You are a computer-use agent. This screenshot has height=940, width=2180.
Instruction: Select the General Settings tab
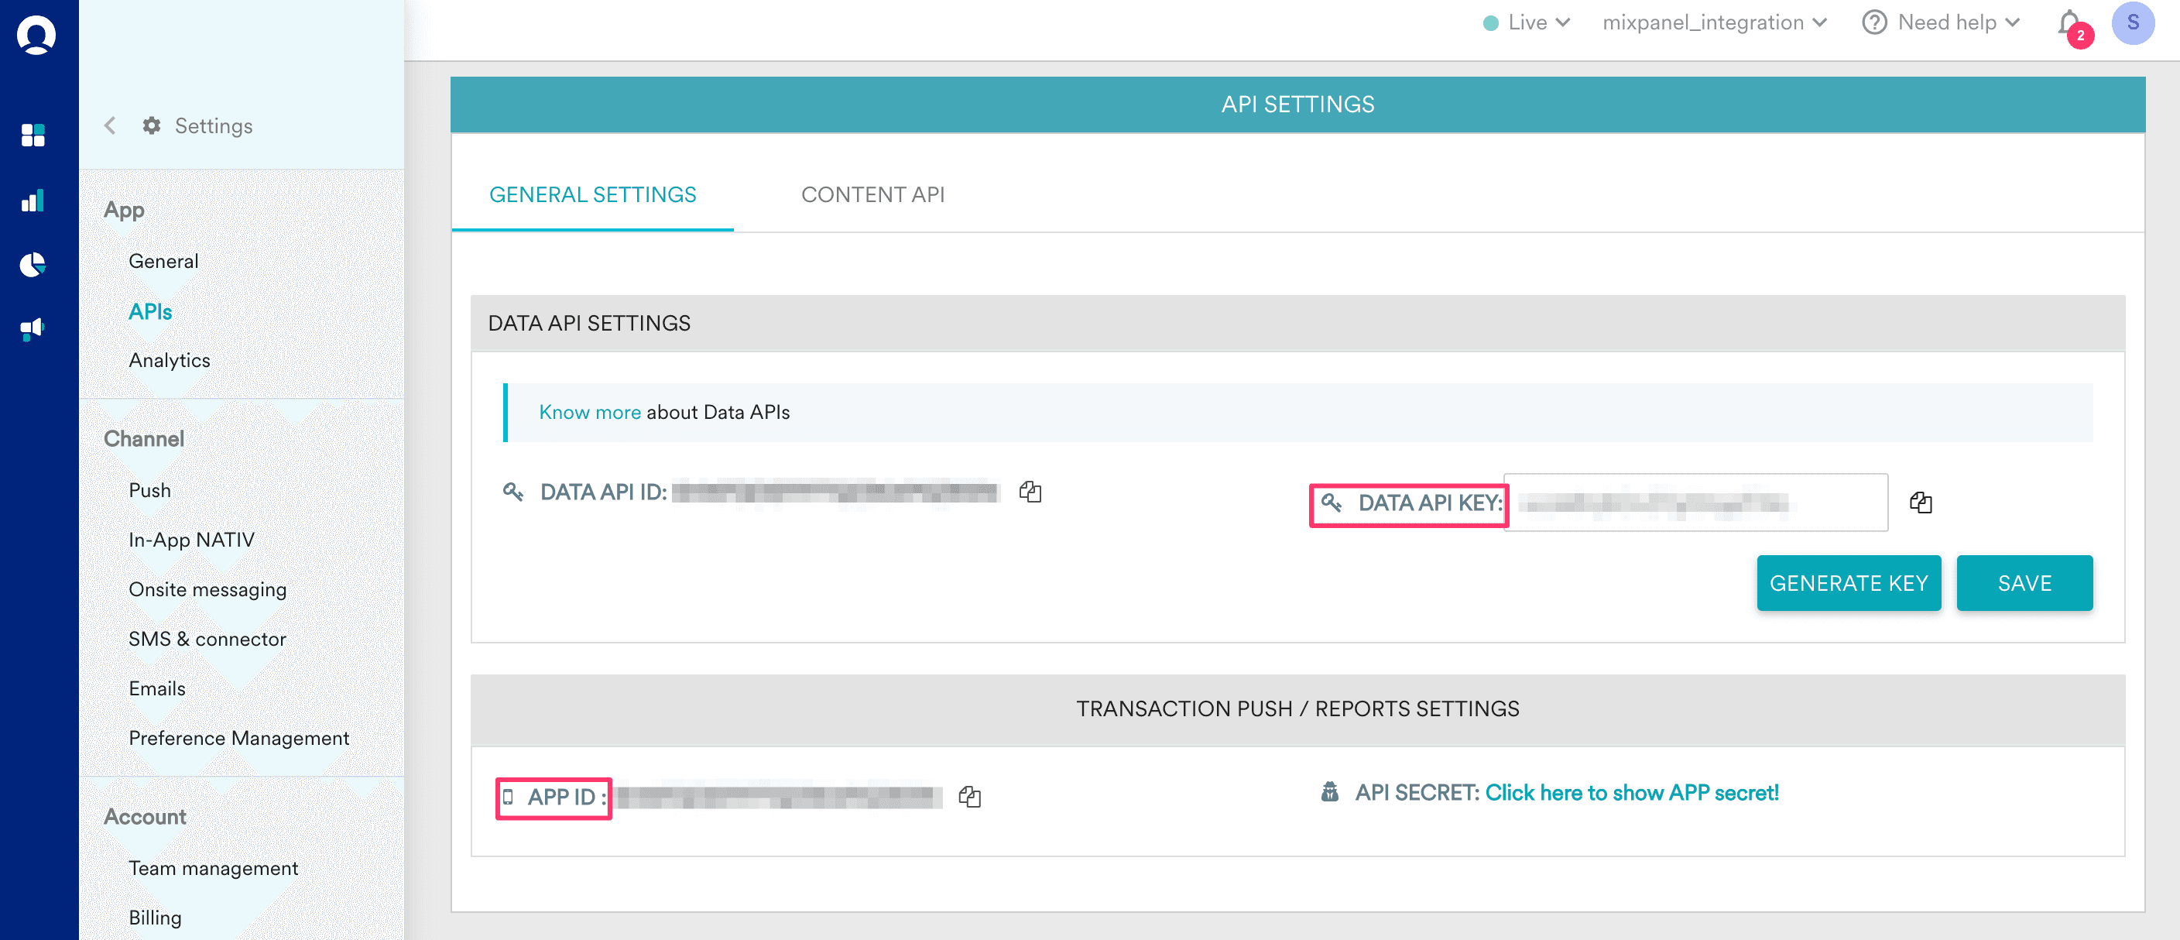(592, 194)
